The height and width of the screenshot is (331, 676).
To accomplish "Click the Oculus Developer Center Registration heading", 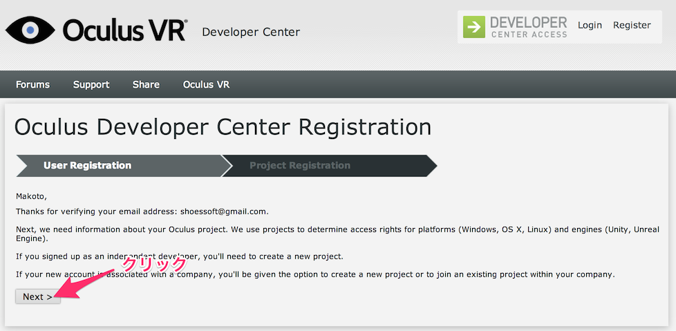I will tap(223, 127).
